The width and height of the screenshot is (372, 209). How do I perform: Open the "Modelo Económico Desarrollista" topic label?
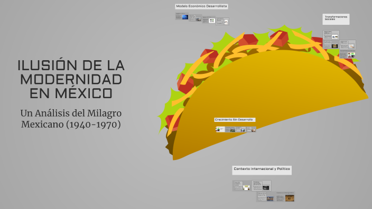(201, 6)
